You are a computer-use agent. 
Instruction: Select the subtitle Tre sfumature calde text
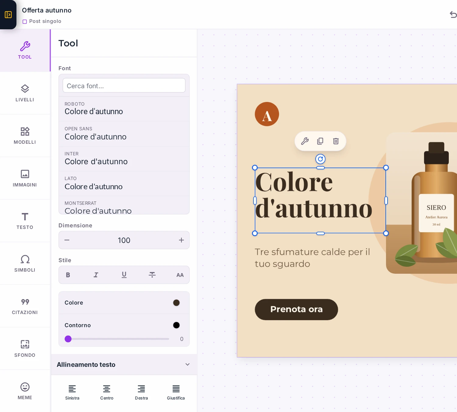pyautogui.click(x=312, y=258)
